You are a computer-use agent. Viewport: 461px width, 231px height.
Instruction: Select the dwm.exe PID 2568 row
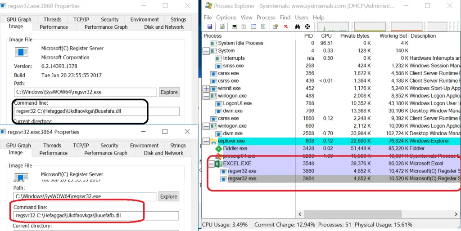click(x=332, y=133)
